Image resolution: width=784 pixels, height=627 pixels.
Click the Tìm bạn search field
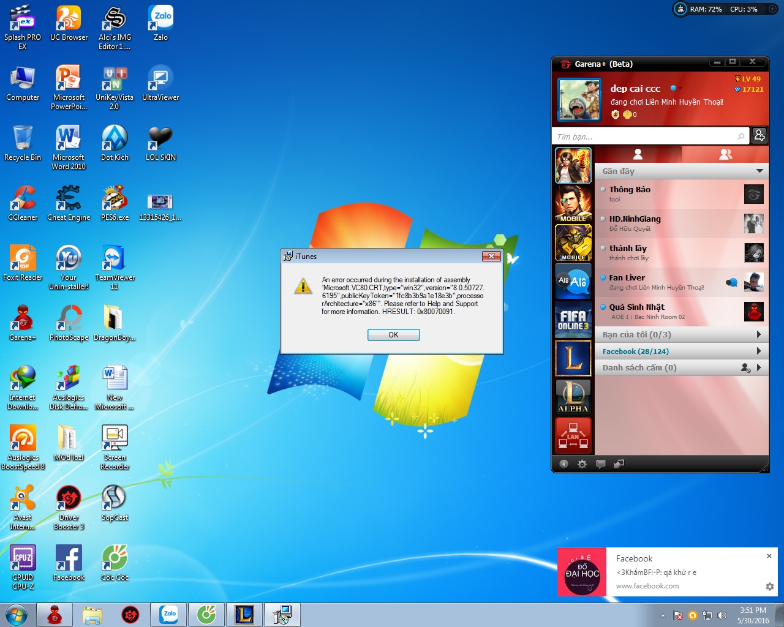(x=650, y=136)
